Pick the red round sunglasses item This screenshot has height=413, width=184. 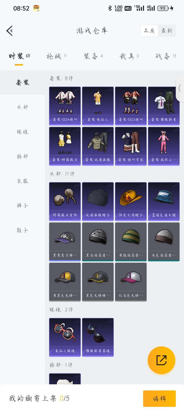65,337
